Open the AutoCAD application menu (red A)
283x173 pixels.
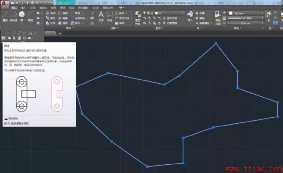[4, 4]
